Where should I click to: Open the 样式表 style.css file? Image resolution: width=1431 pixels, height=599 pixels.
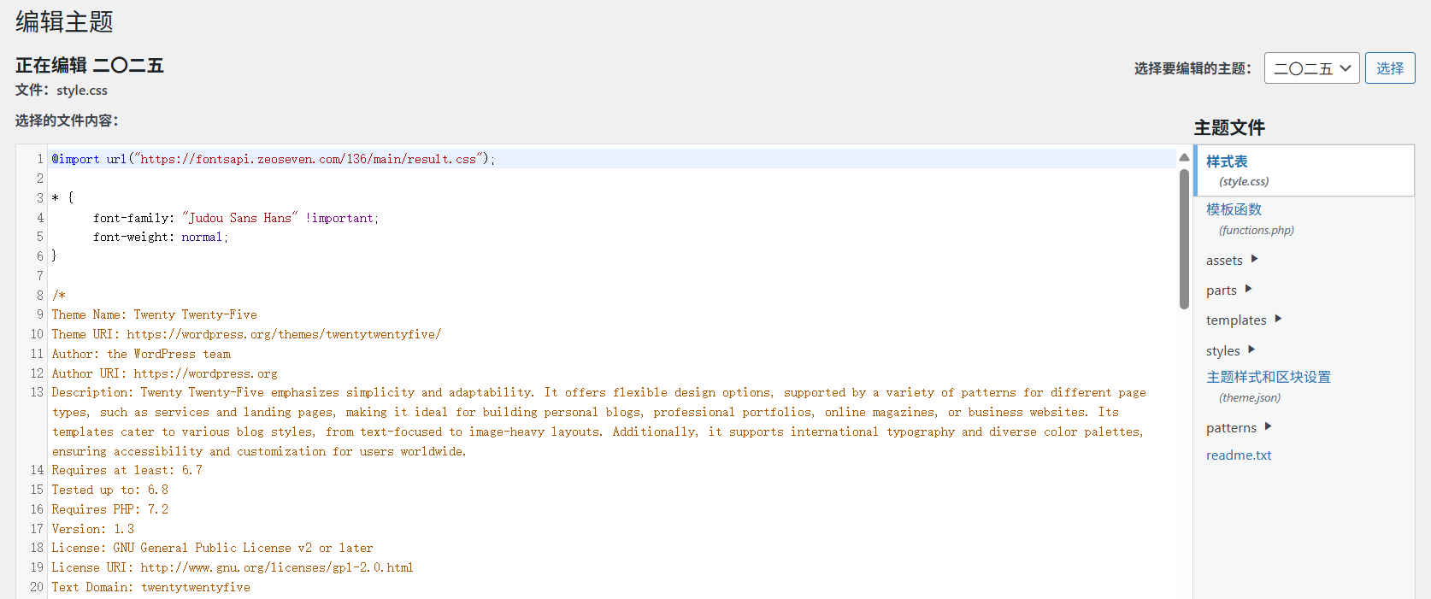pyautogui.click(x=1227, y=161)
